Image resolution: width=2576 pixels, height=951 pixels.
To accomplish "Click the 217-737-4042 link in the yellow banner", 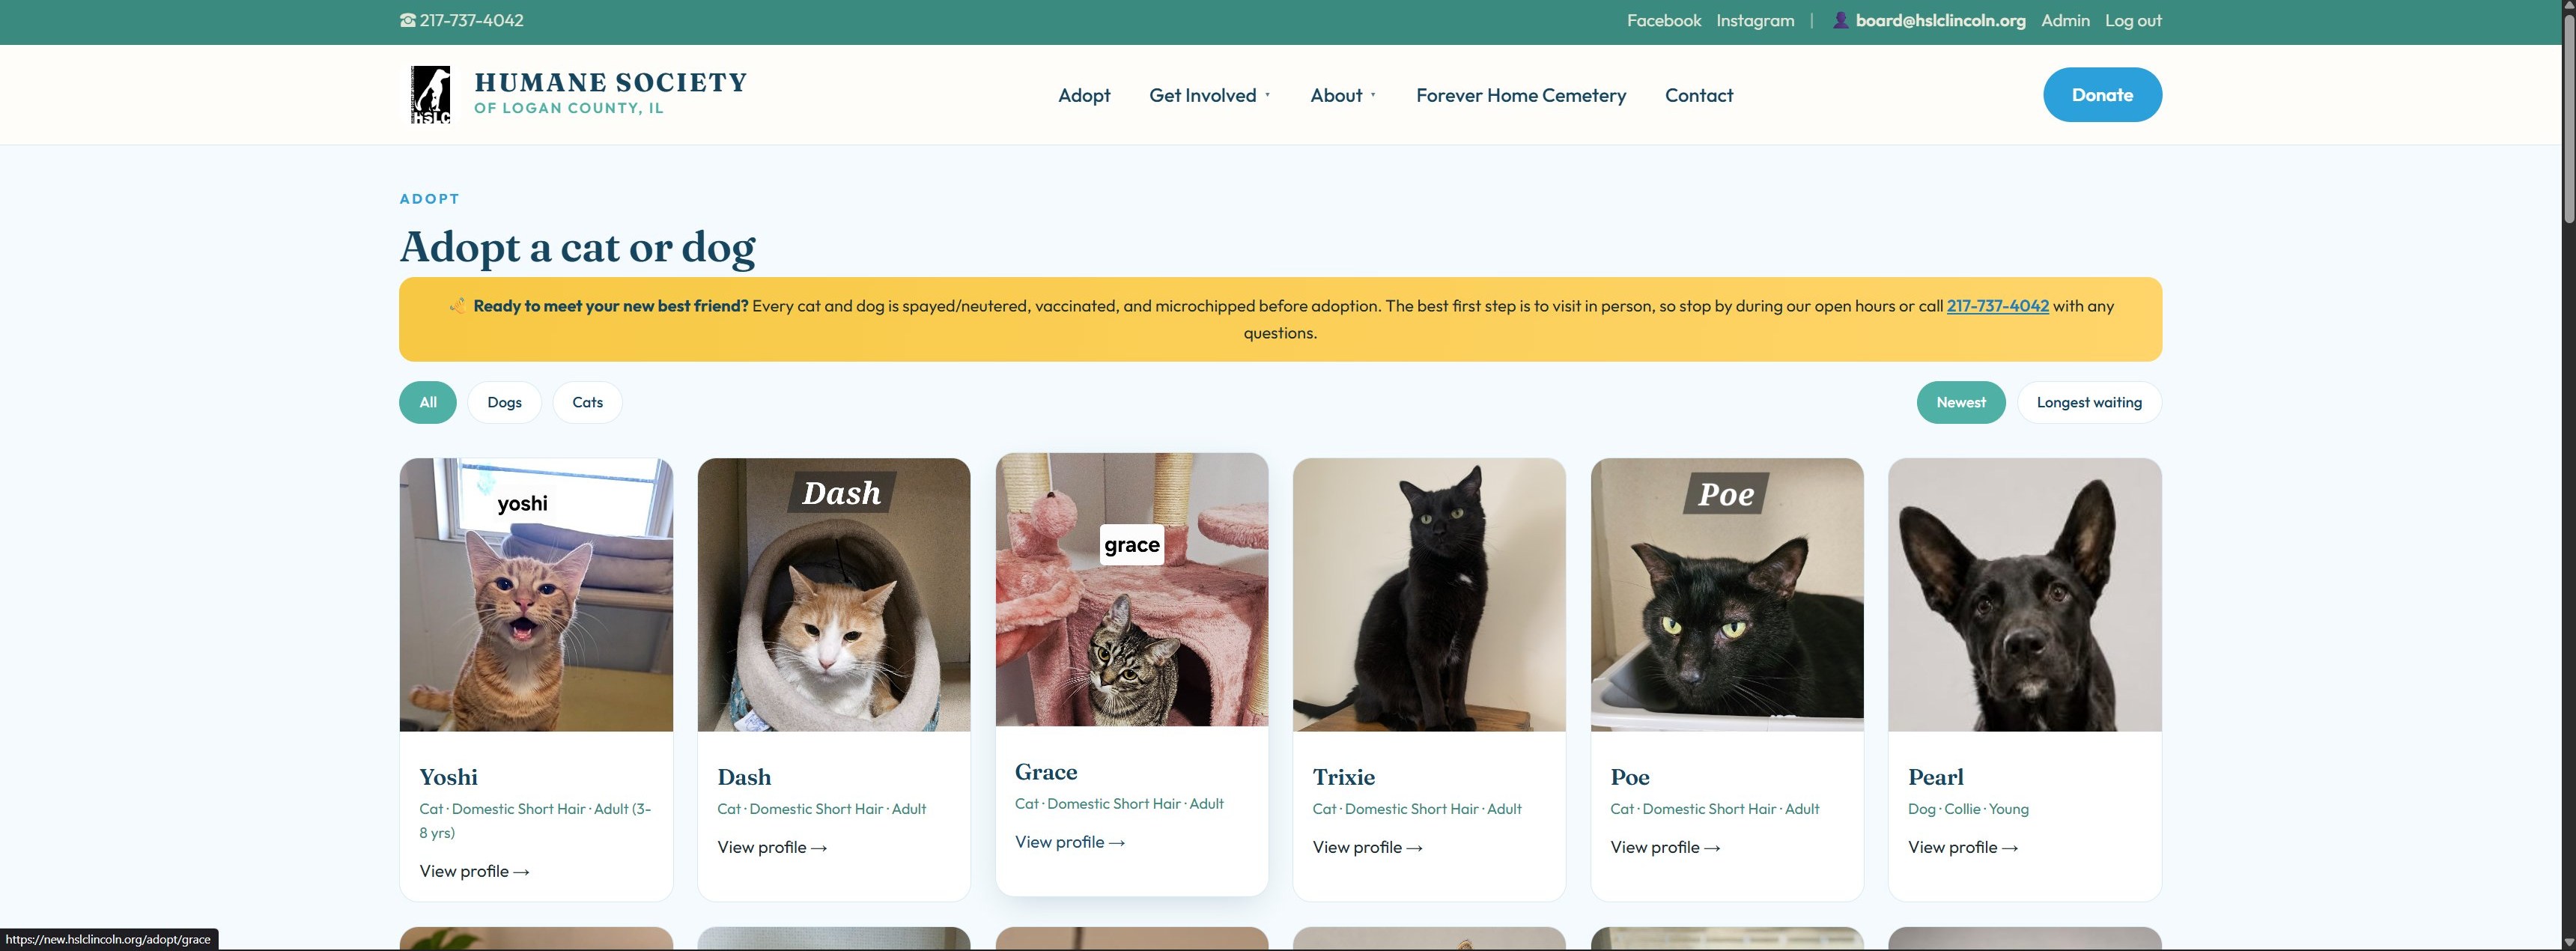I will 1997,306.
